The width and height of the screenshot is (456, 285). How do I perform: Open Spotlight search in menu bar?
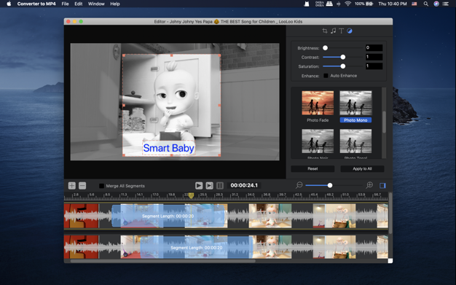[x=425, y=4]
